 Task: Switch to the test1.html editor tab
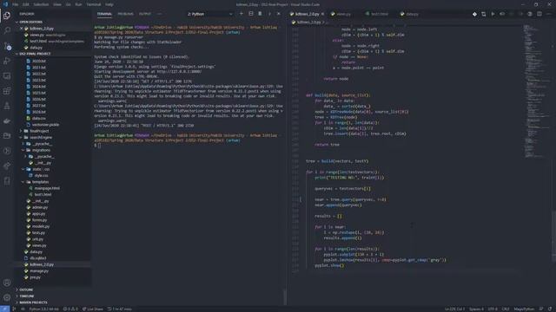(379, 14)
